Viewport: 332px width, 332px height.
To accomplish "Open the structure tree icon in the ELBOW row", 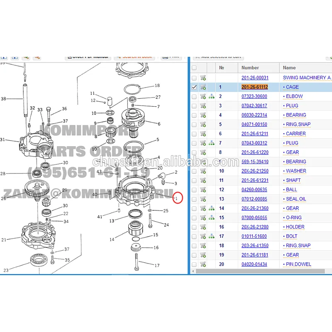I will pyautogui.click(x=211, y=97).
